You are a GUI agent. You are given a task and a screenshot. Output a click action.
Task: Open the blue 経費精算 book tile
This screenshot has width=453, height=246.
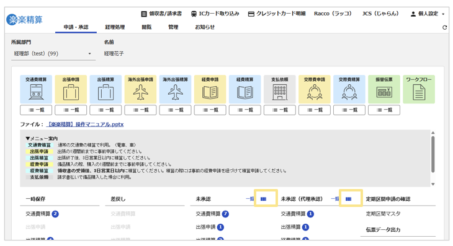tap(244, 89)
